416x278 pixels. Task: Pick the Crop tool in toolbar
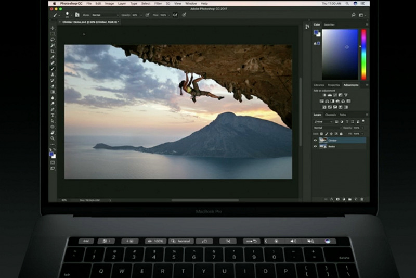coord(53,51)
